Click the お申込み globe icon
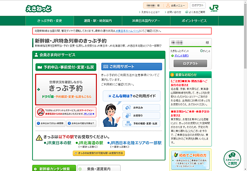The height and width of the screenshot is (171, 247). 128,108
